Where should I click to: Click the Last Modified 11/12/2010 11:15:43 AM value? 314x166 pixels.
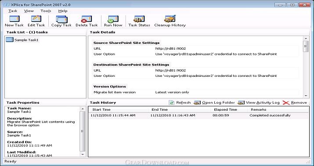(29, 155)
